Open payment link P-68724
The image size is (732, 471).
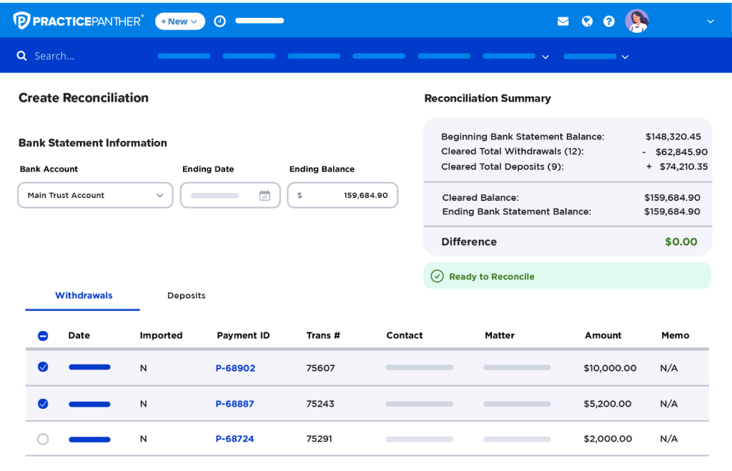(234, 439)
